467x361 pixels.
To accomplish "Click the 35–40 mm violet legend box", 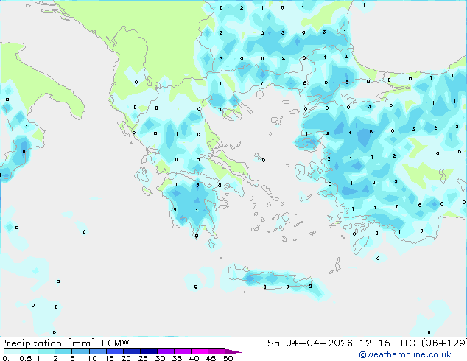I will click(x=183, y=351).
